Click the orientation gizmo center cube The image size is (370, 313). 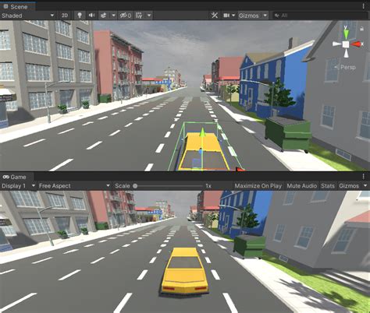pyautogui.click(x=346, y=44)
